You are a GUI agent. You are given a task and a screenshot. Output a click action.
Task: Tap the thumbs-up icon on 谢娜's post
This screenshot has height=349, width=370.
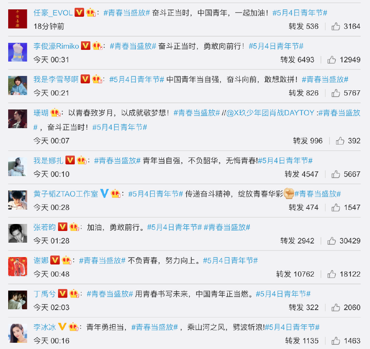[331, 274]
